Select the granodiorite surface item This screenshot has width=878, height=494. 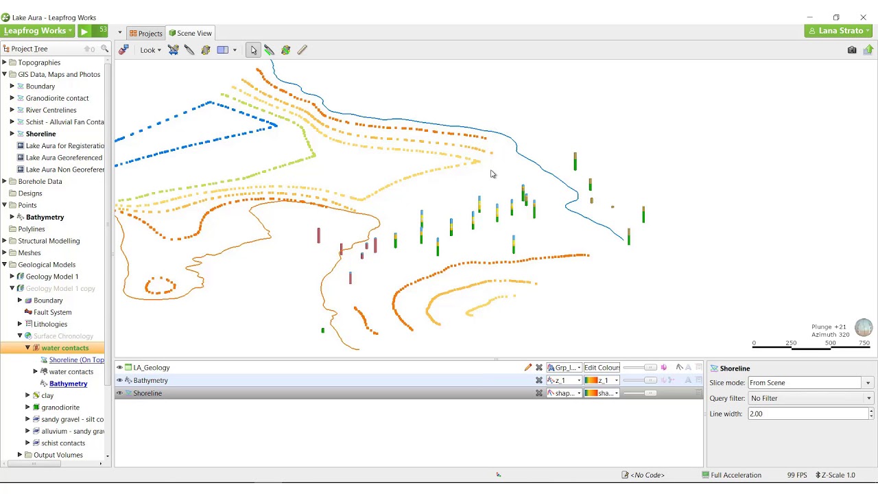tap(60, 408)
